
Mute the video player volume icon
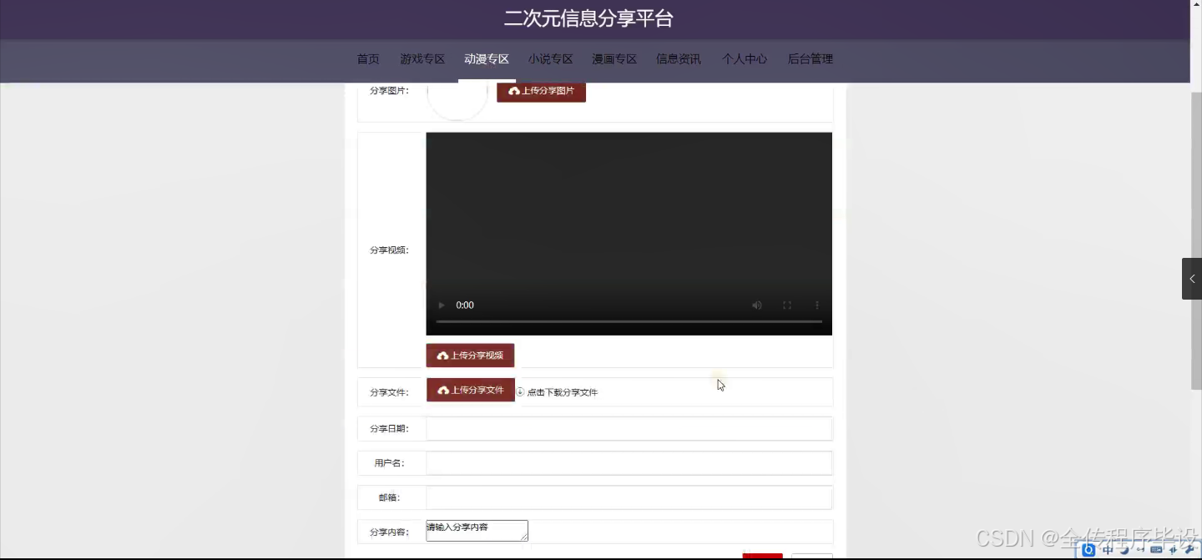[x=757, y=305]
